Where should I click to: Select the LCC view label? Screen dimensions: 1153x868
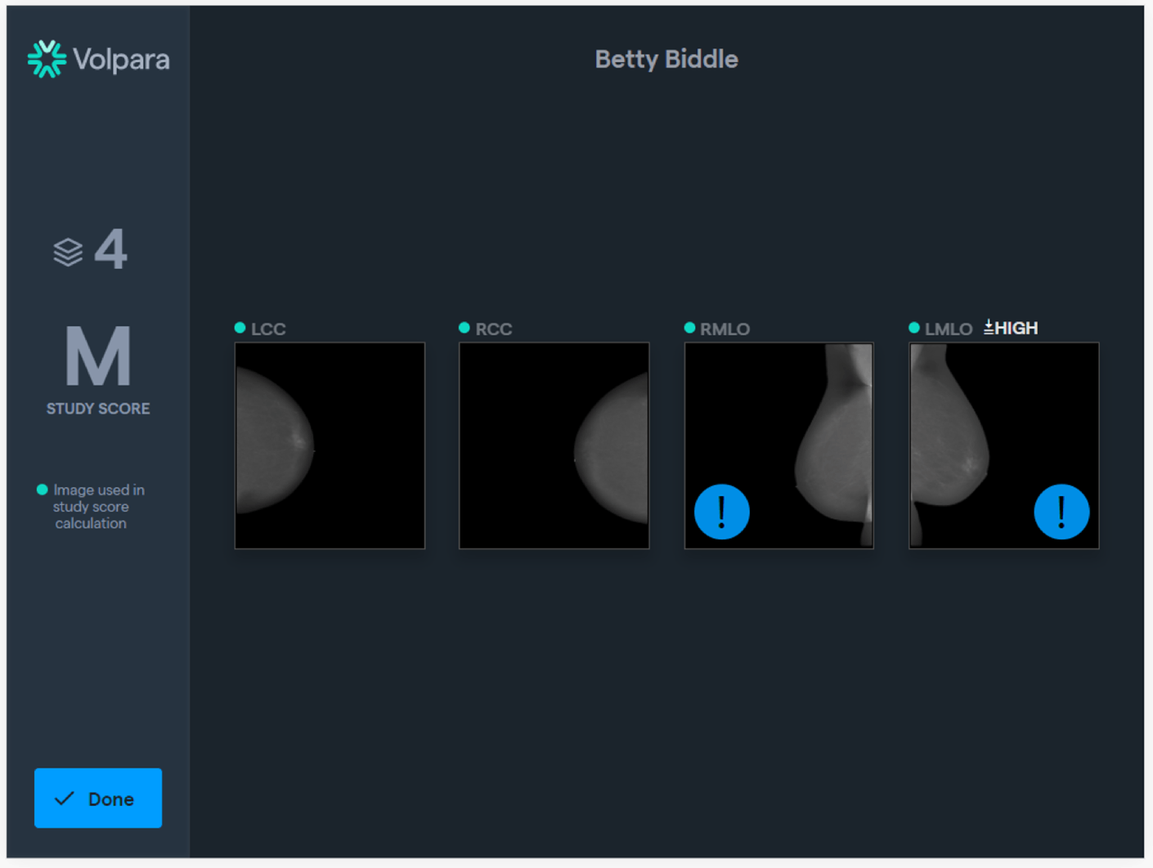pos(270,329)
